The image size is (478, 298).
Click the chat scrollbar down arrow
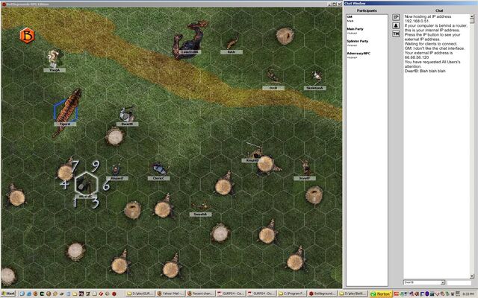point(472,276)
